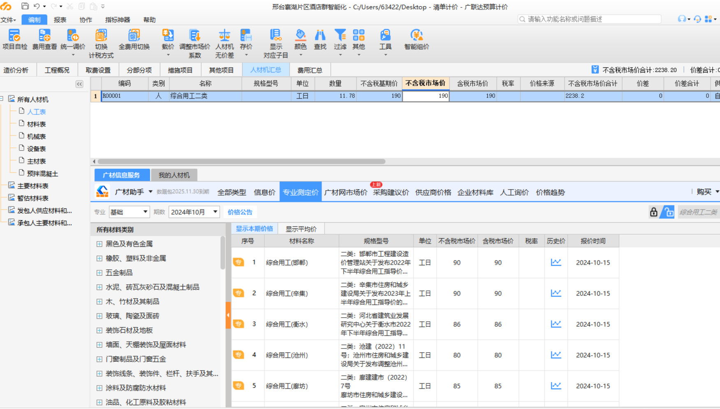Screen dimensions: 720x409
Task: Open the 广材助手 dropdown arrow
Action: [x=150, y=192]
